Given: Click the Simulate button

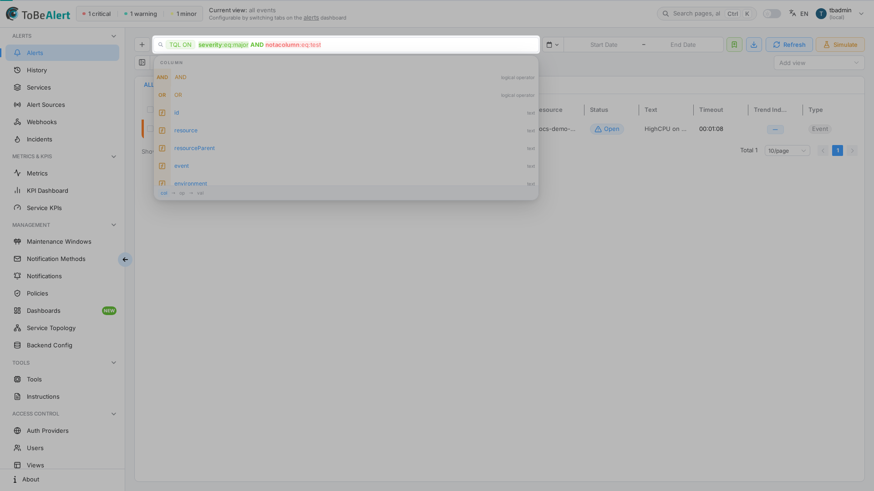Looking at the screenshot, I should (x=840, y=45).
